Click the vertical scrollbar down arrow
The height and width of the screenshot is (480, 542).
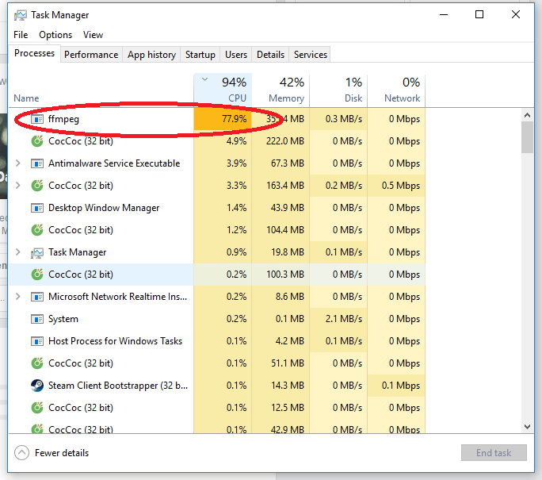[x=527, y=427]
